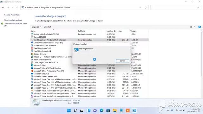
Task: Click the Google Chrome program icon
Action: [x=32, y=54]
